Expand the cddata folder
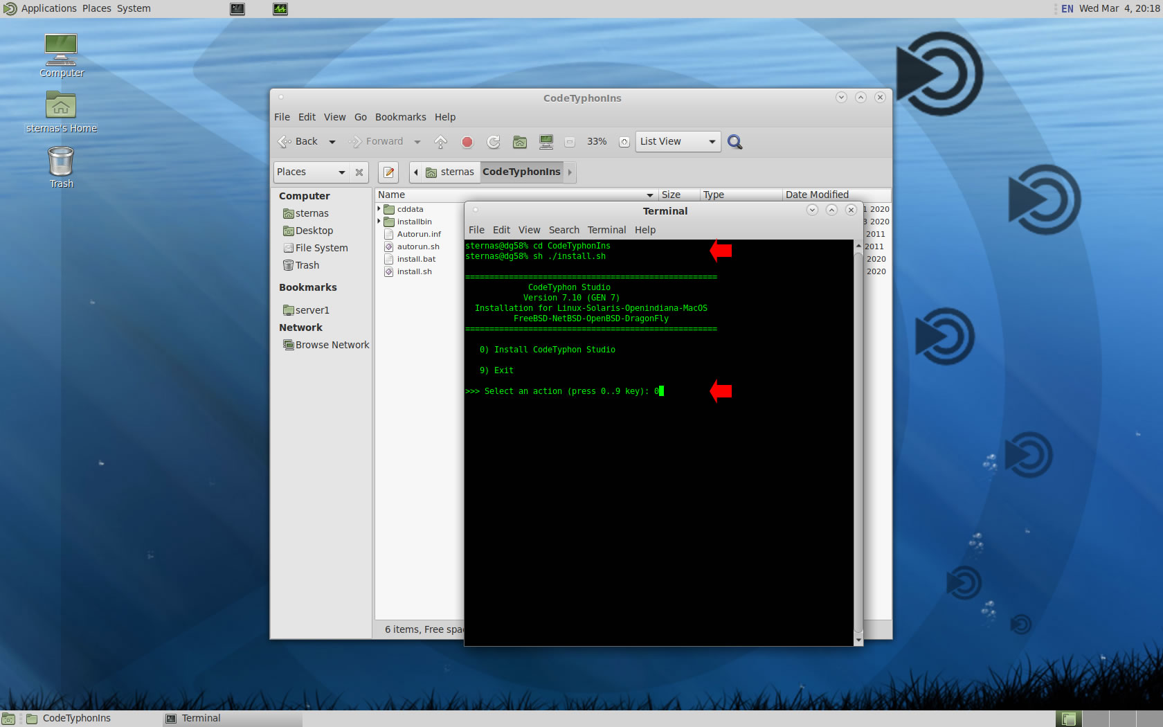This screenshot has height=727, width=1163. pos(379,209)
